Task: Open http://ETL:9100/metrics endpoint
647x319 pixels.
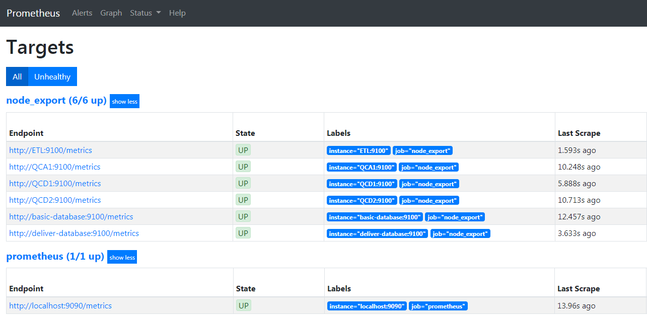Action: [x=50, y=150]
